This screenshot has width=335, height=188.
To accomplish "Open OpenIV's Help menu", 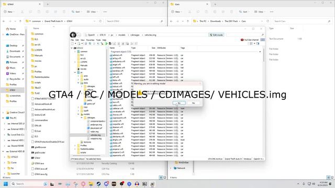I will pyautogui.click(x=104, y=40).
